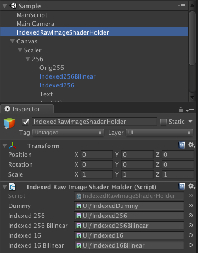Toggle the GameObject active checkbox
This screenshot has width=198, height=253.
pos(25,122)
